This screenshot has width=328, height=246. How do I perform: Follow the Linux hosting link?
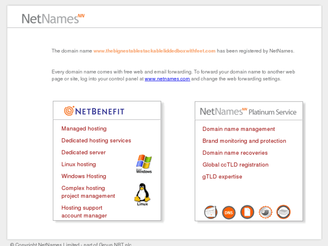(79, 164)
